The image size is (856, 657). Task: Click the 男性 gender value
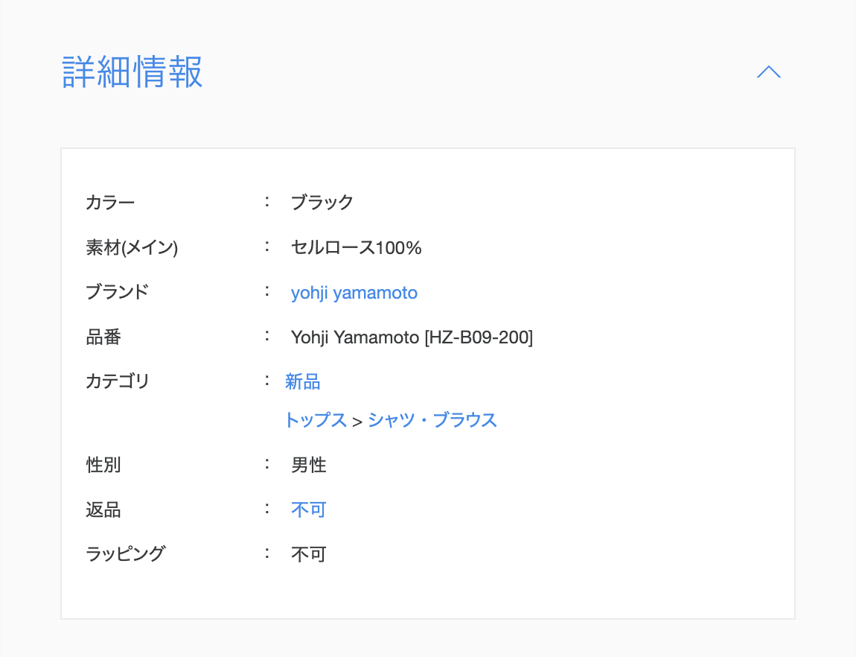308,465
